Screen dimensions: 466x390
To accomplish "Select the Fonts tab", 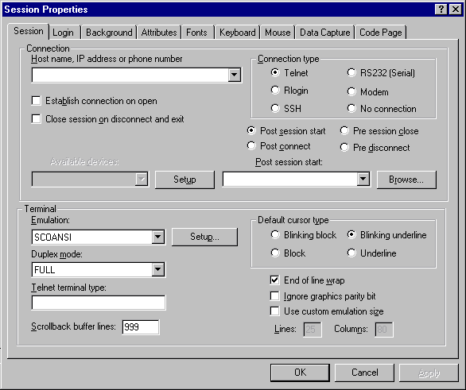I will tap(196, 33).
